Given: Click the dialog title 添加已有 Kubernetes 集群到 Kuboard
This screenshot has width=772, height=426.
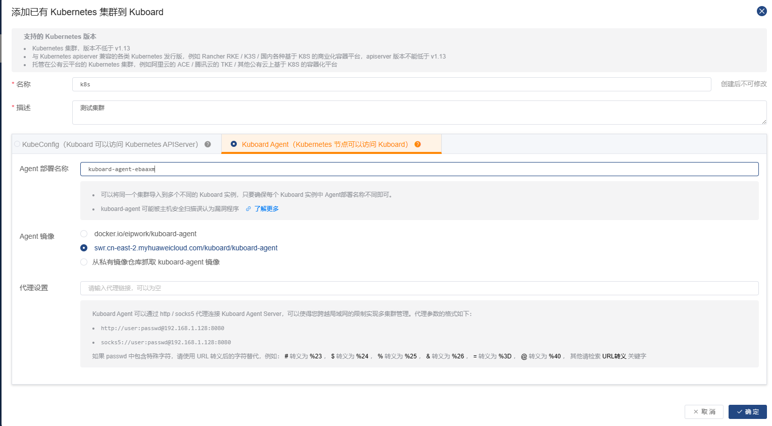Looking at the screenshot, I should (87, 12).
